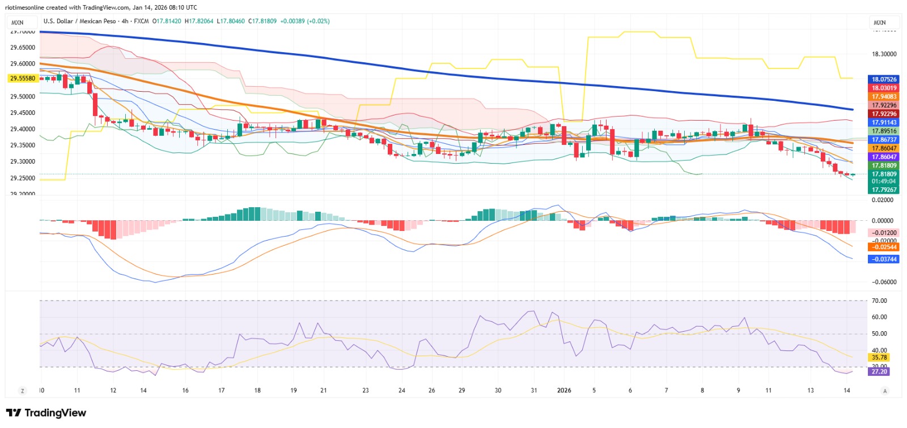907x428 pixels.
Task: Click the yellow 29.55580 price label
Action: [23, 79]
